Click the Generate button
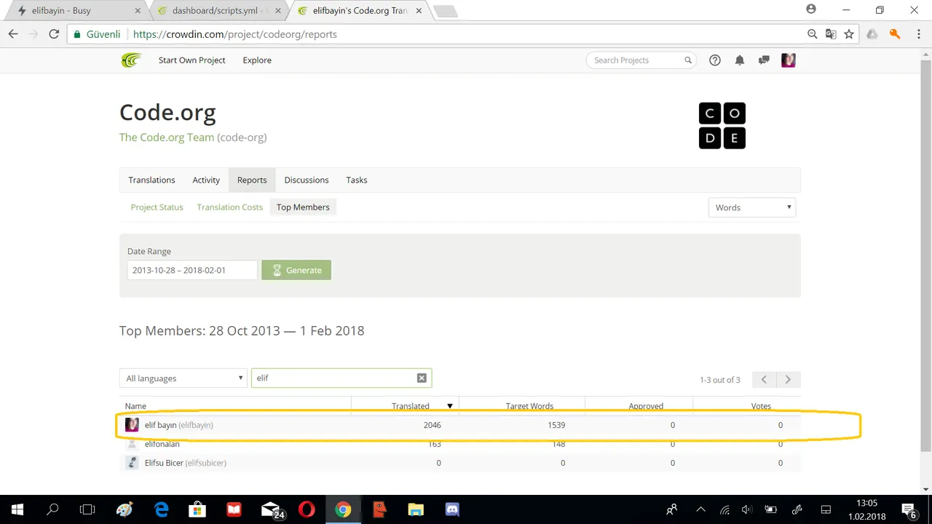 point(296,270)
